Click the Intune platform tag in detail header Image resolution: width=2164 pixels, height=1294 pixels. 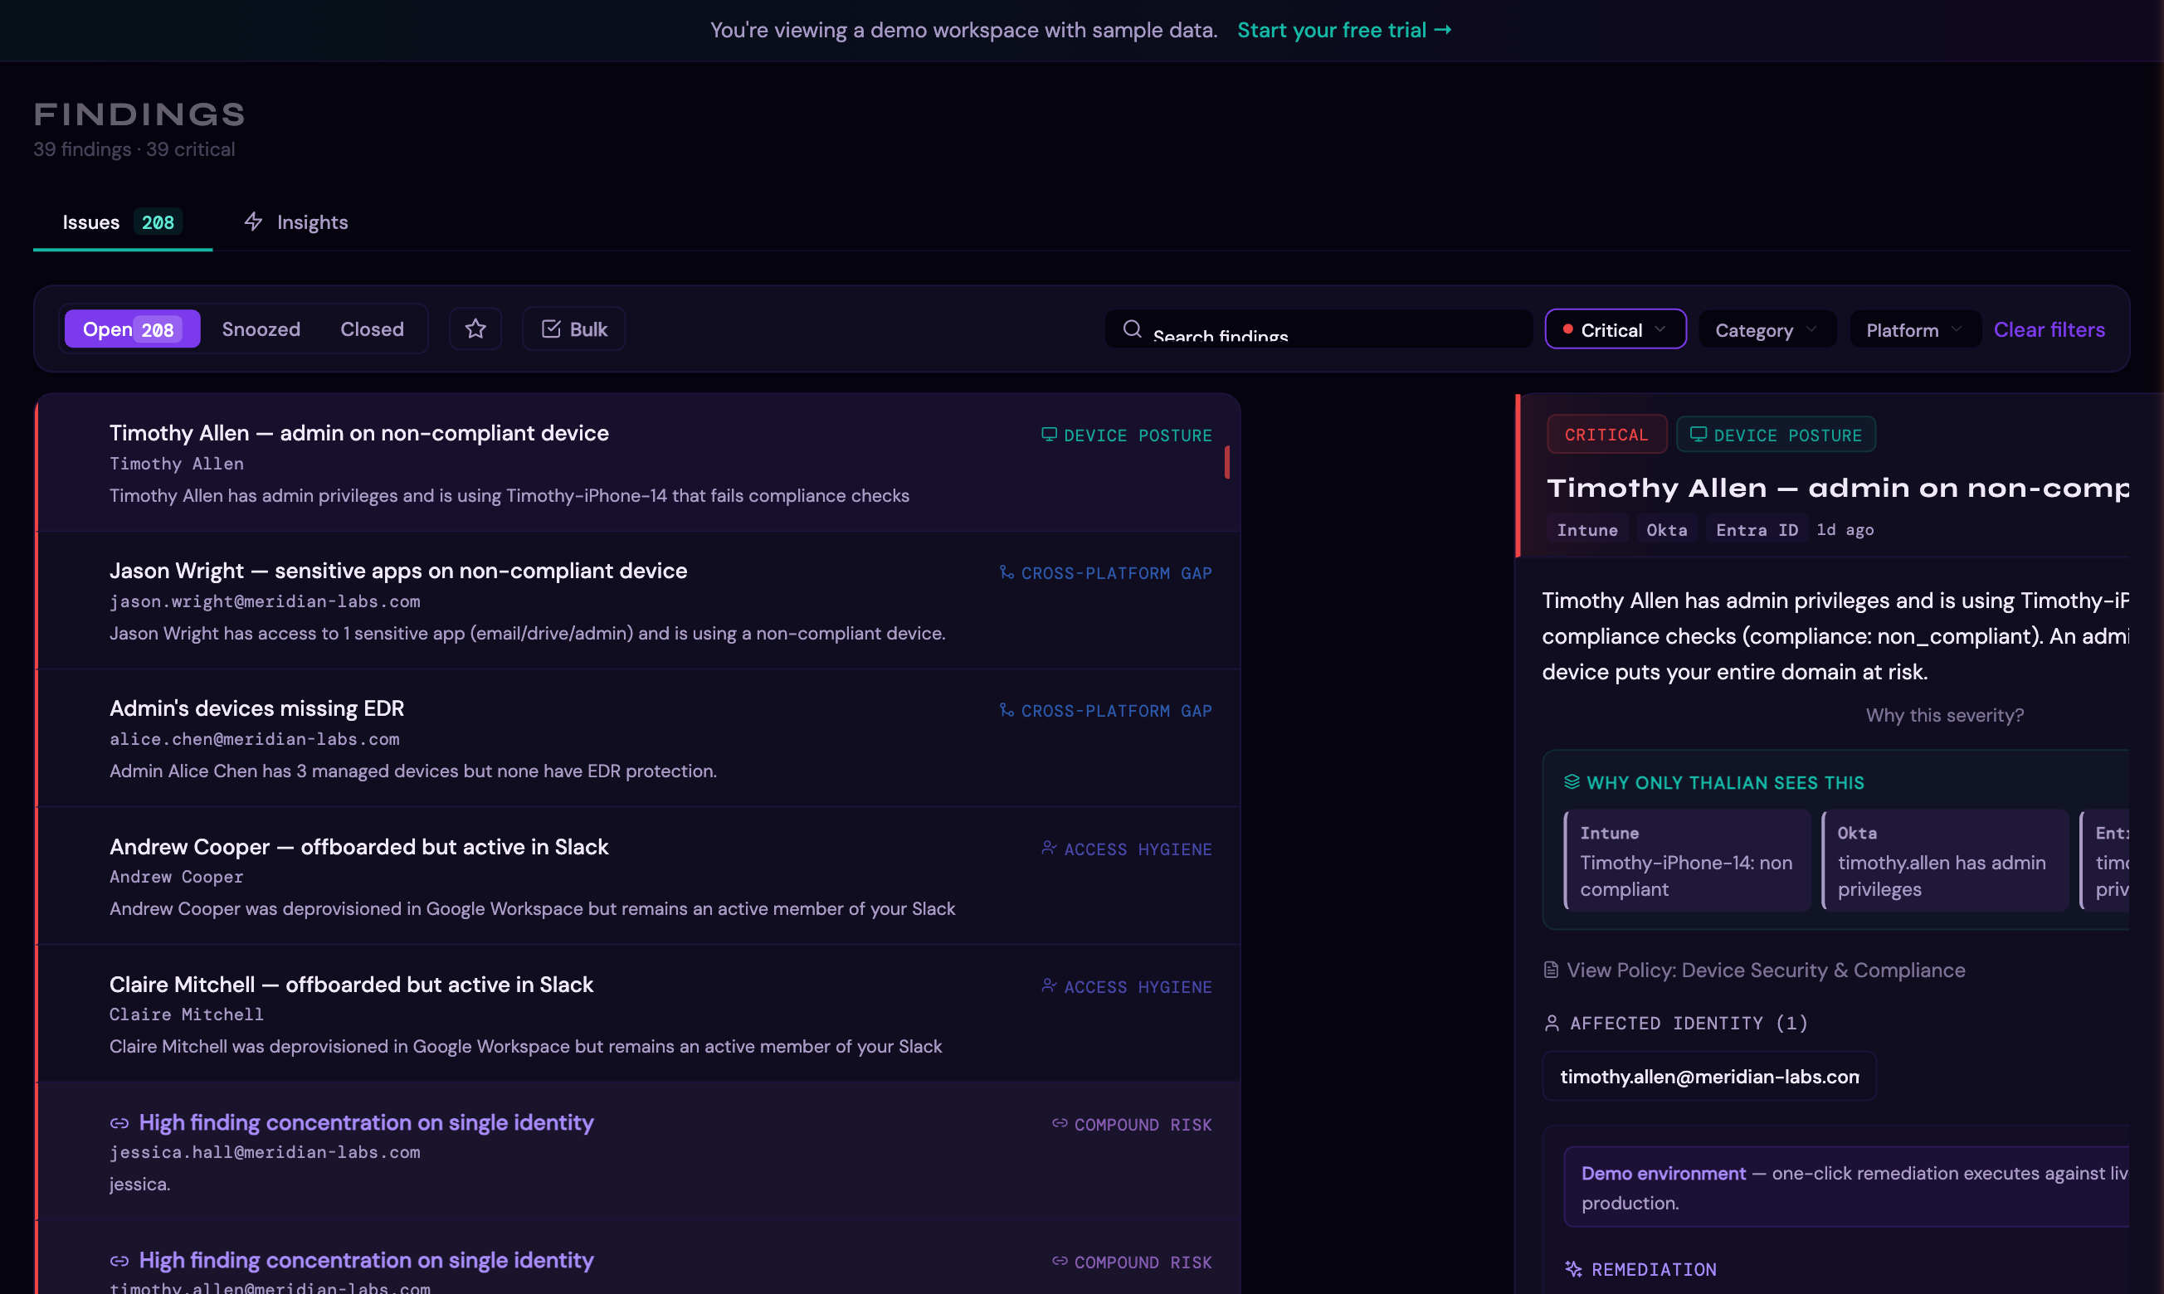click(1587, 530)
